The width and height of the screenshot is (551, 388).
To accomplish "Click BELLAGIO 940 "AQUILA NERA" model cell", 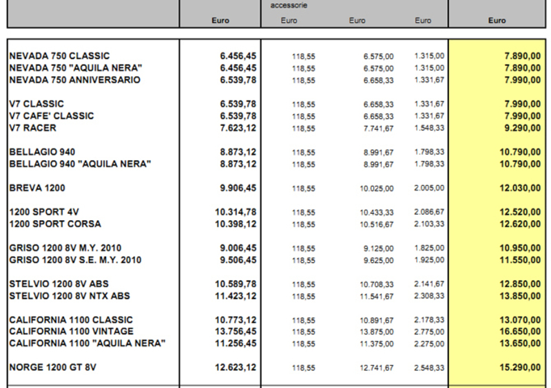I will (81, 164).
